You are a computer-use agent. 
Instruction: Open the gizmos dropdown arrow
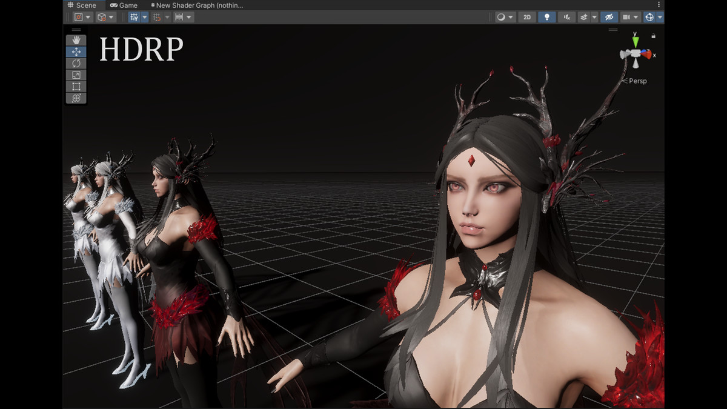(x=660, y=17)
